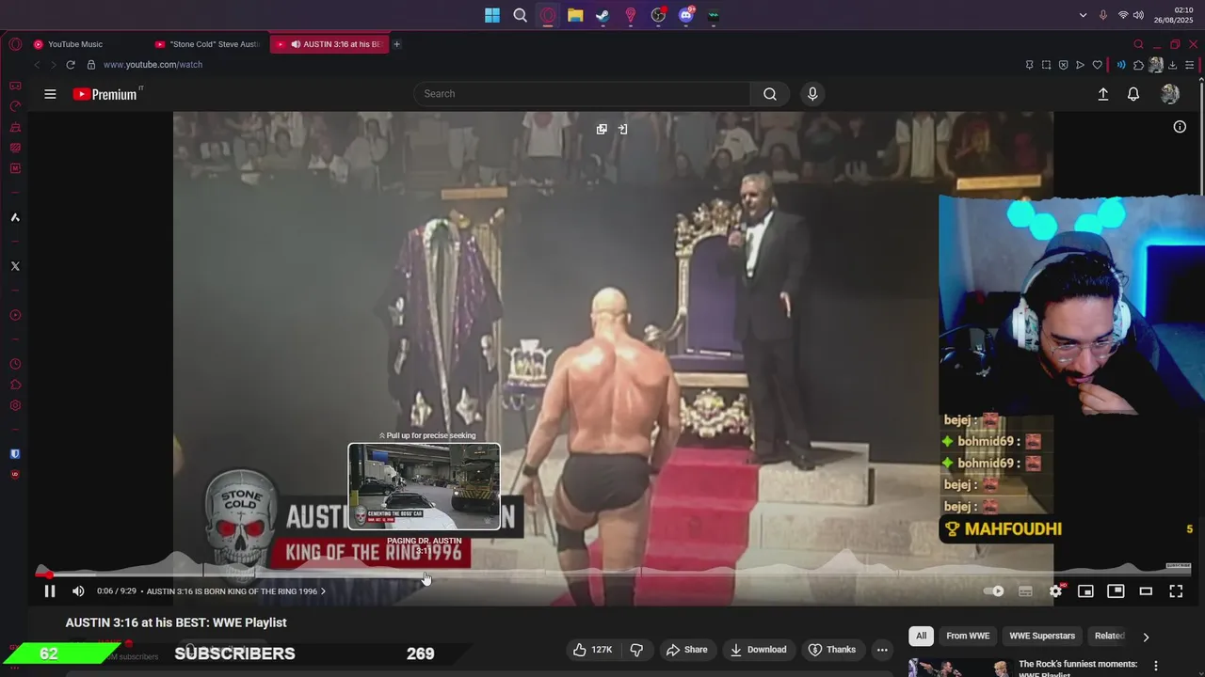
Task: Open the Easy Setup sliders icon
Action: click(1190, 65)
